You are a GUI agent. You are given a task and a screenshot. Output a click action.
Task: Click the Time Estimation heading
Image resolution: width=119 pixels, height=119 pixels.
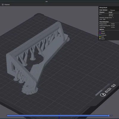pyautogui.click(x=104, y=22)
